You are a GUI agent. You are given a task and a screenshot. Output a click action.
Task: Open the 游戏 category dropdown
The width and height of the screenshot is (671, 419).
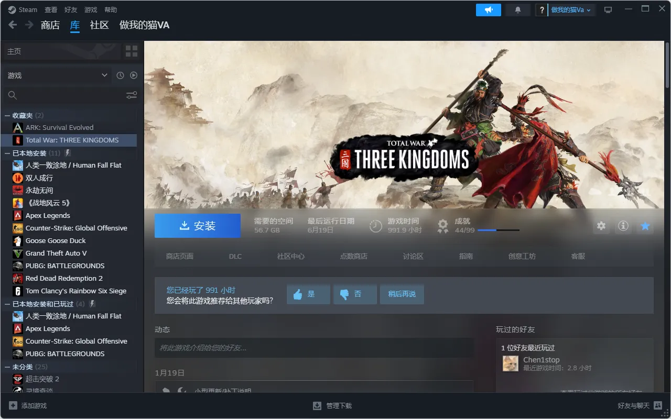tap(57, 75)
